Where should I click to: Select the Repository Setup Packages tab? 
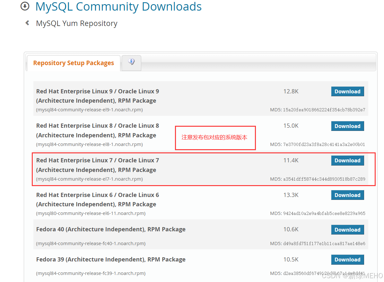coord(74,63)
